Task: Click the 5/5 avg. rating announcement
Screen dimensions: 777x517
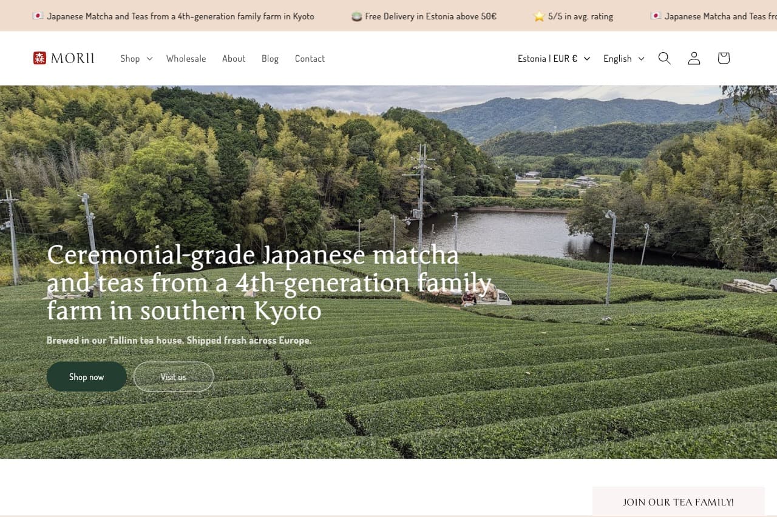Action: tap(574, 16)
